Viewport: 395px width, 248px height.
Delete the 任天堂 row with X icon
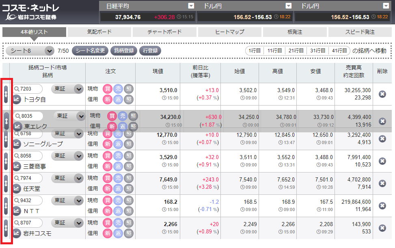point(382,183)
